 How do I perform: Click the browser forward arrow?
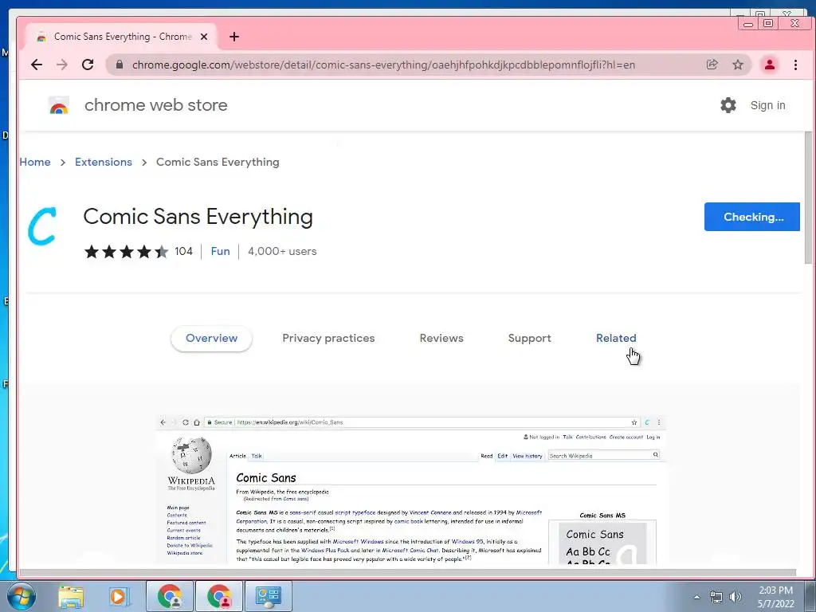pyautogui.click(x=62, y=65)
